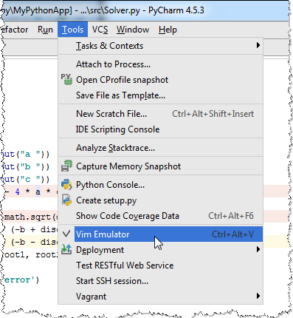Open the Deployment menu entry

click(x=160, y=250)
